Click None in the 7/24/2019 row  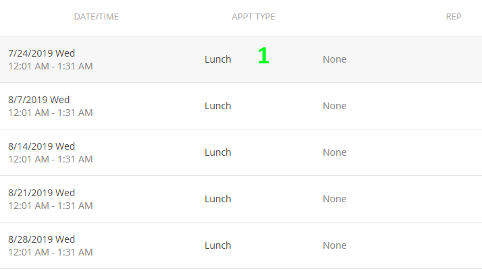pos(334,59)
